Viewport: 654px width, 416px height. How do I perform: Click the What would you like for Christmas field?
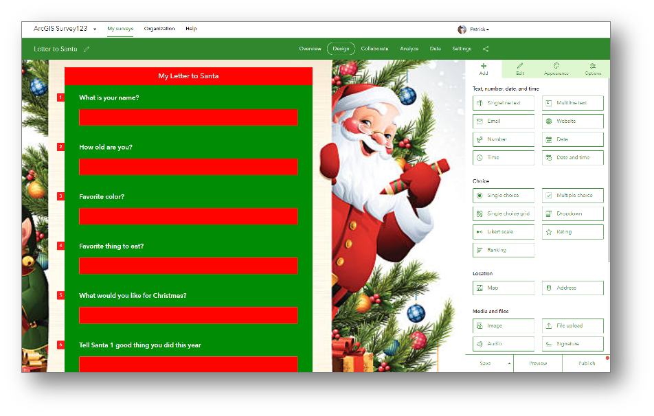pos(188,316)
